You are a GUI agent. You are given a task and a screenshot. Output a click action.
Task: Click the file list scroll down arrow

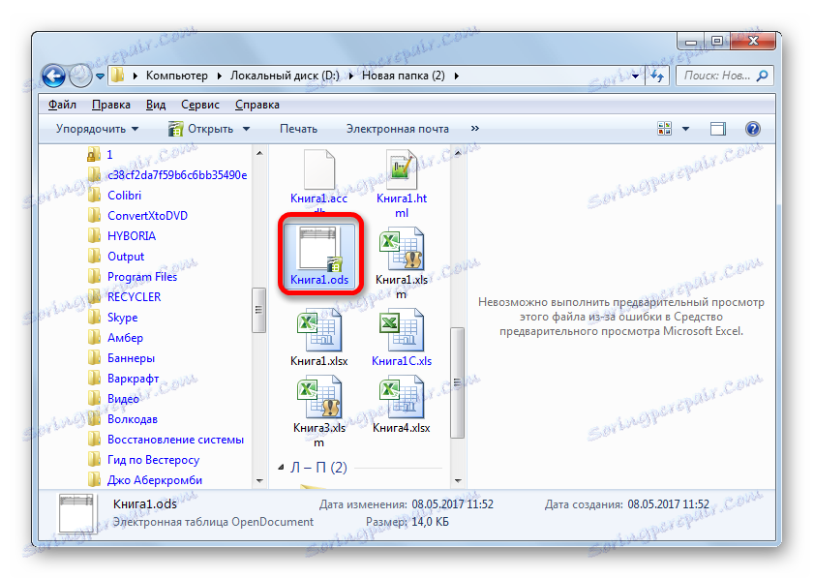[x=458, y=481]
